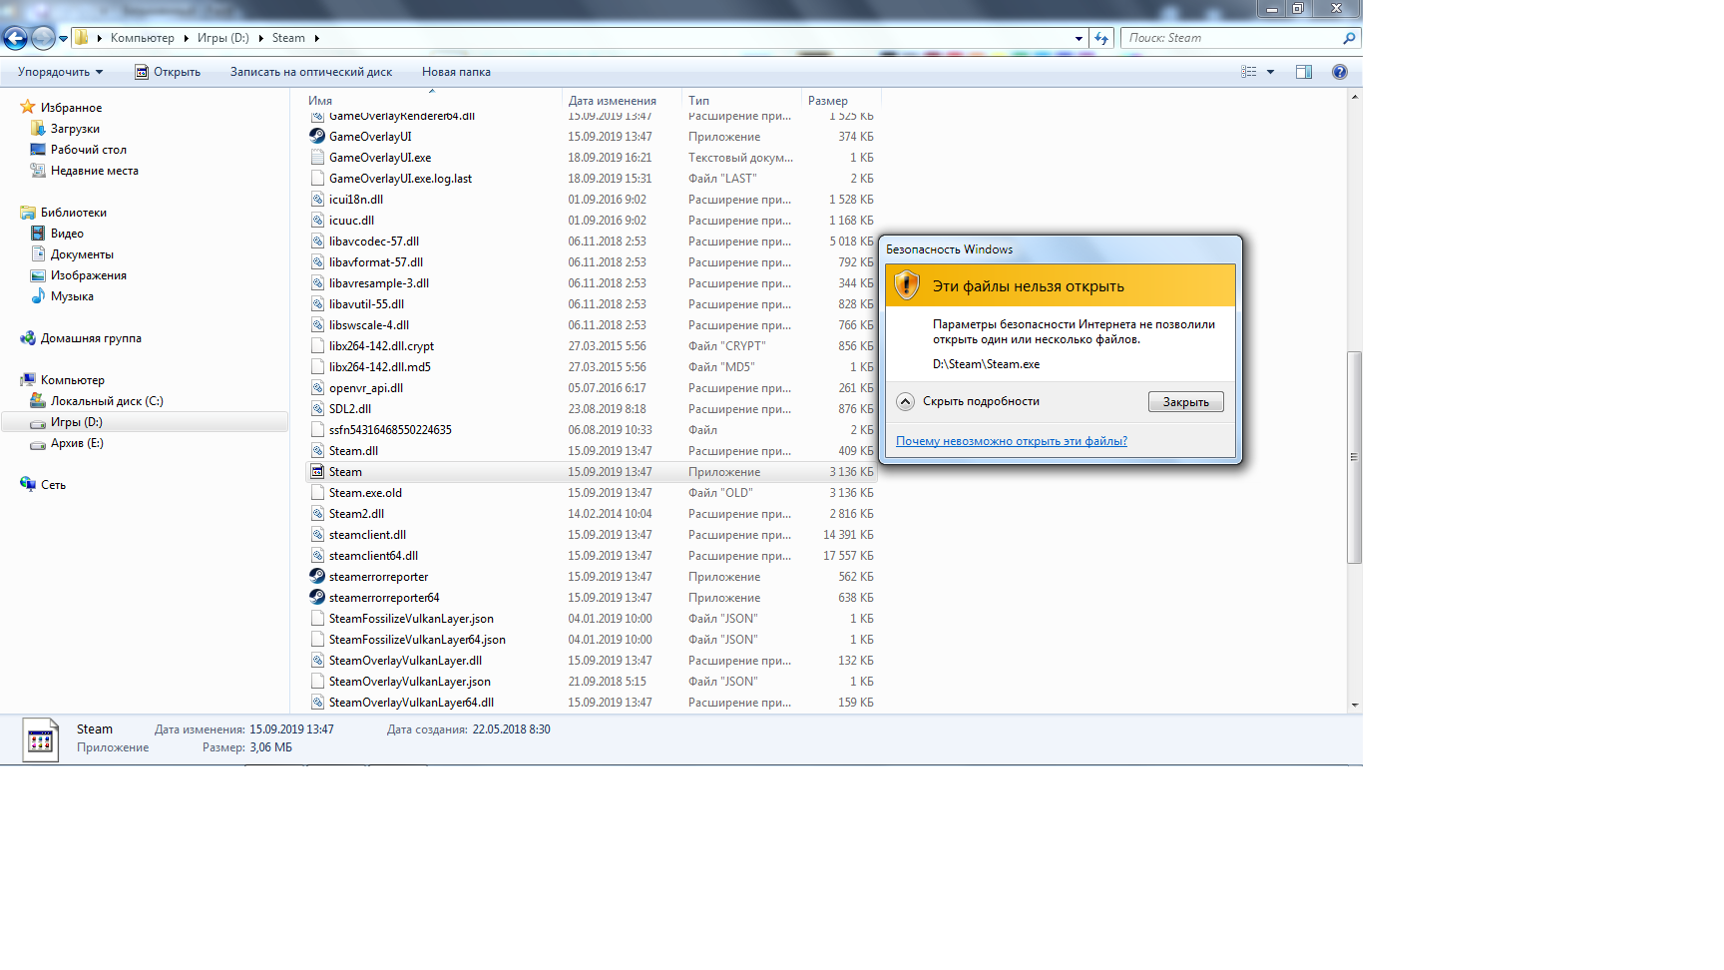Image resolution: width=1724 pixels, height=970 pixels.
Task: Go back with the Explorer back arrow
Action: (15, 38)
